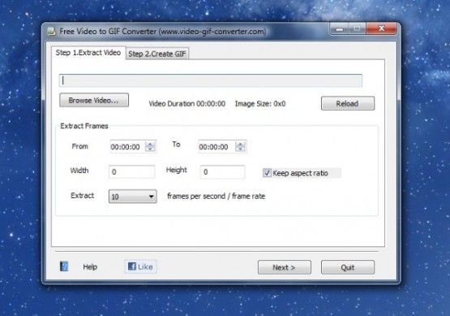Viewport: 450px width, 316px height.
Task: Minimize the converter window
Action: (340, 28)
